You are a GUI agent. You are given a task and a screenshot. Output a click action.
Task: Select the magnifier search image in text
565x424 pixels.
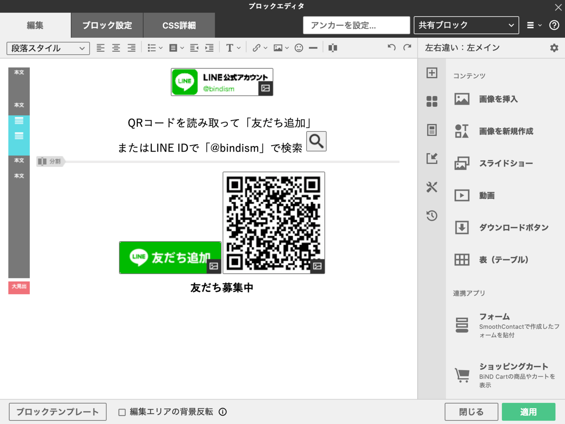coord(316,141)
